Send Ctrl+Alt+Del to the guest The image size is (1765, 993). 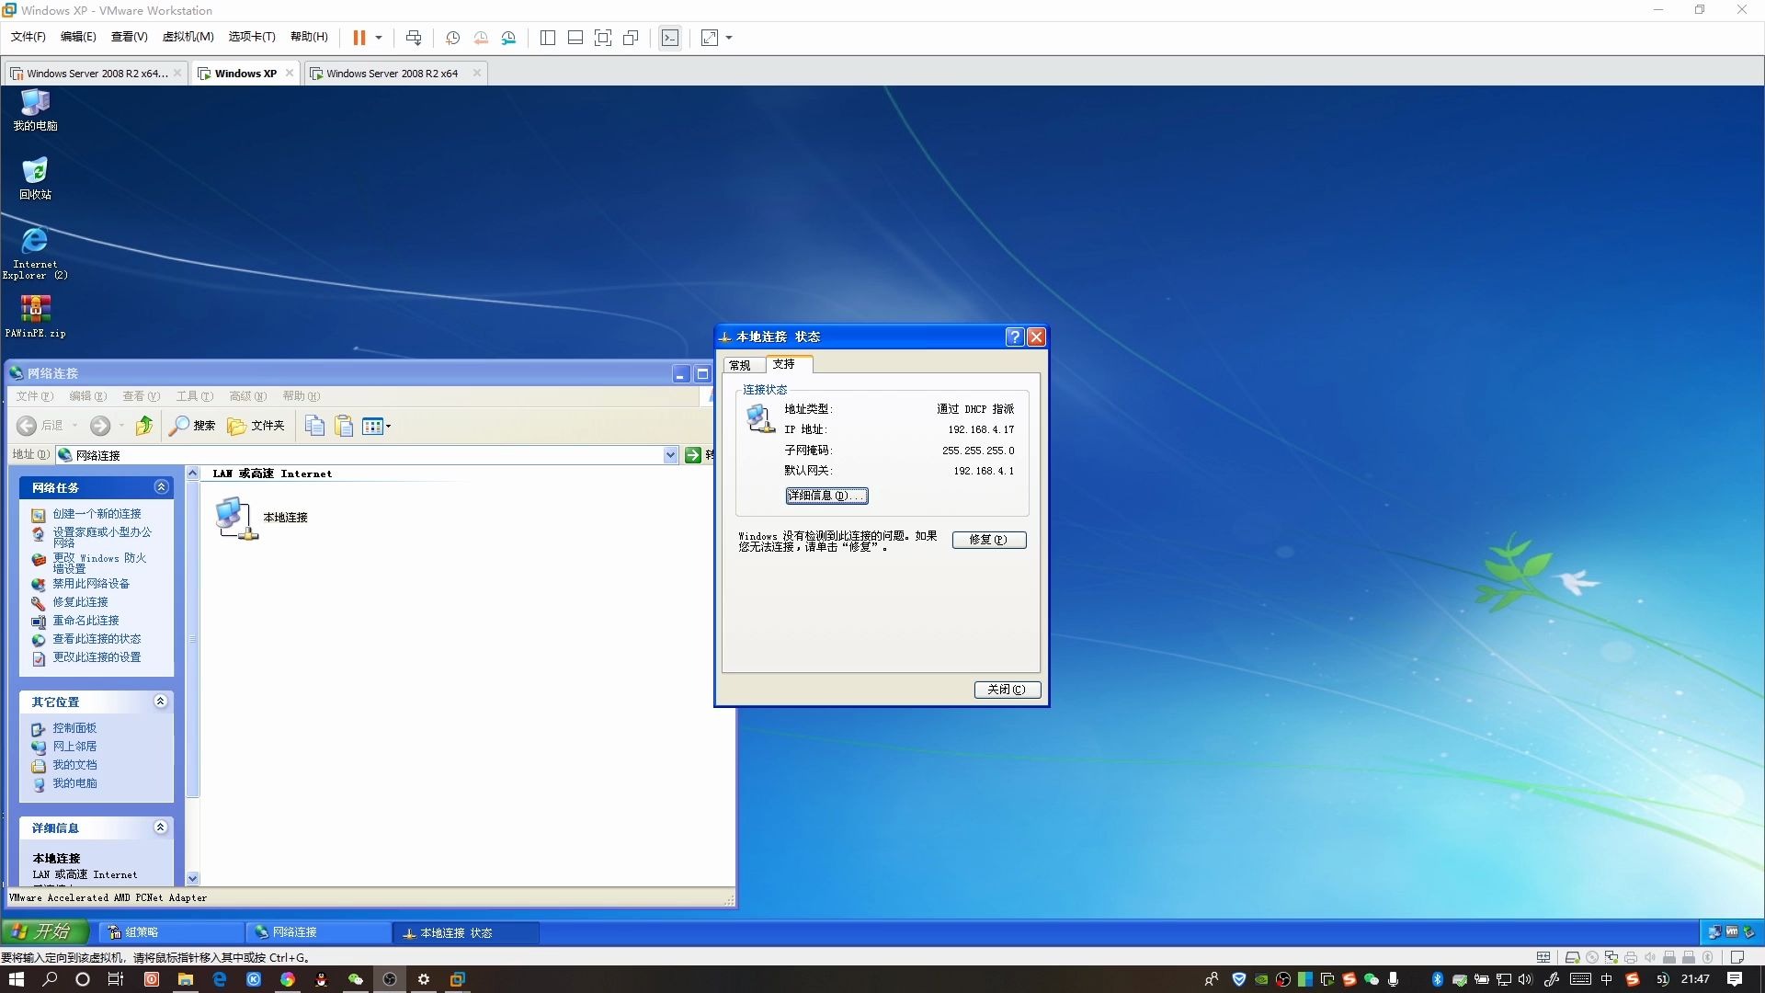tap(415, 38)
